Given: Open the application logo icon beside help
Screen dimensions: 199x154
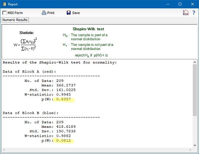Looking at the screenshot, I should point(186,13).
